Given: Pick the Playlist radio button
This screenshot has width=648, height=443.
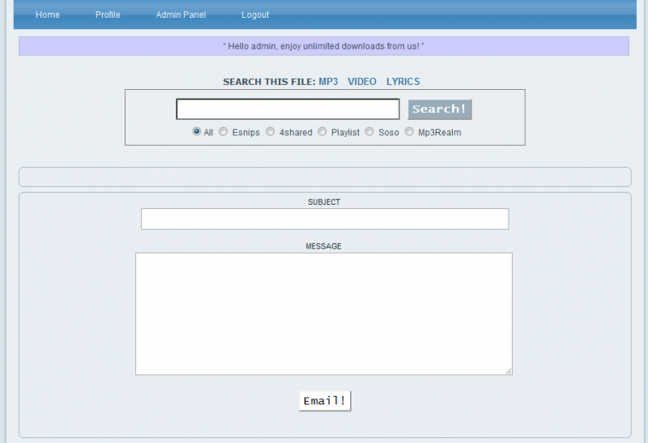Looking at the screenshot, I should point(322,131).
